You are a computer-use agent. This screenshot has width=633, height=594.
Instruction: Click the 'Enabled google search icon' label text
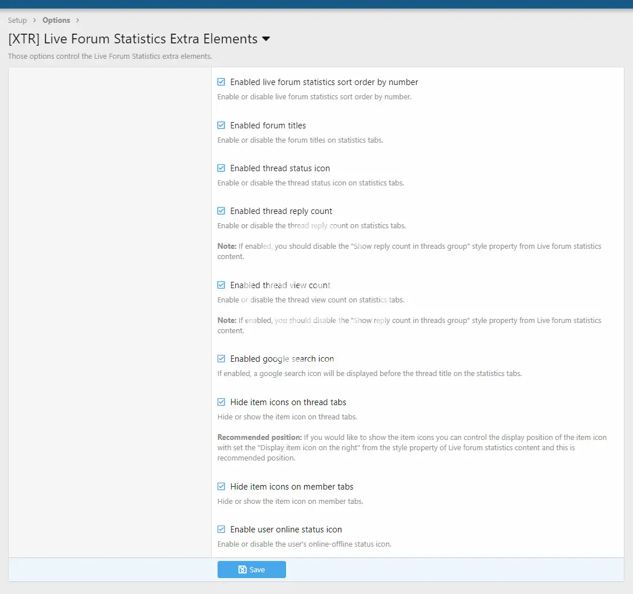282,359
